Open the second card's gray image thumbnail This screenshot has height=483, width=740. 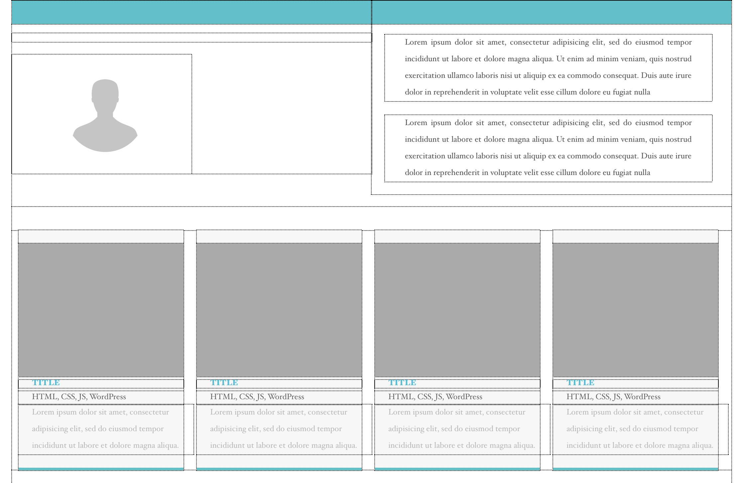pyautogui.click(x=279, y=309)
